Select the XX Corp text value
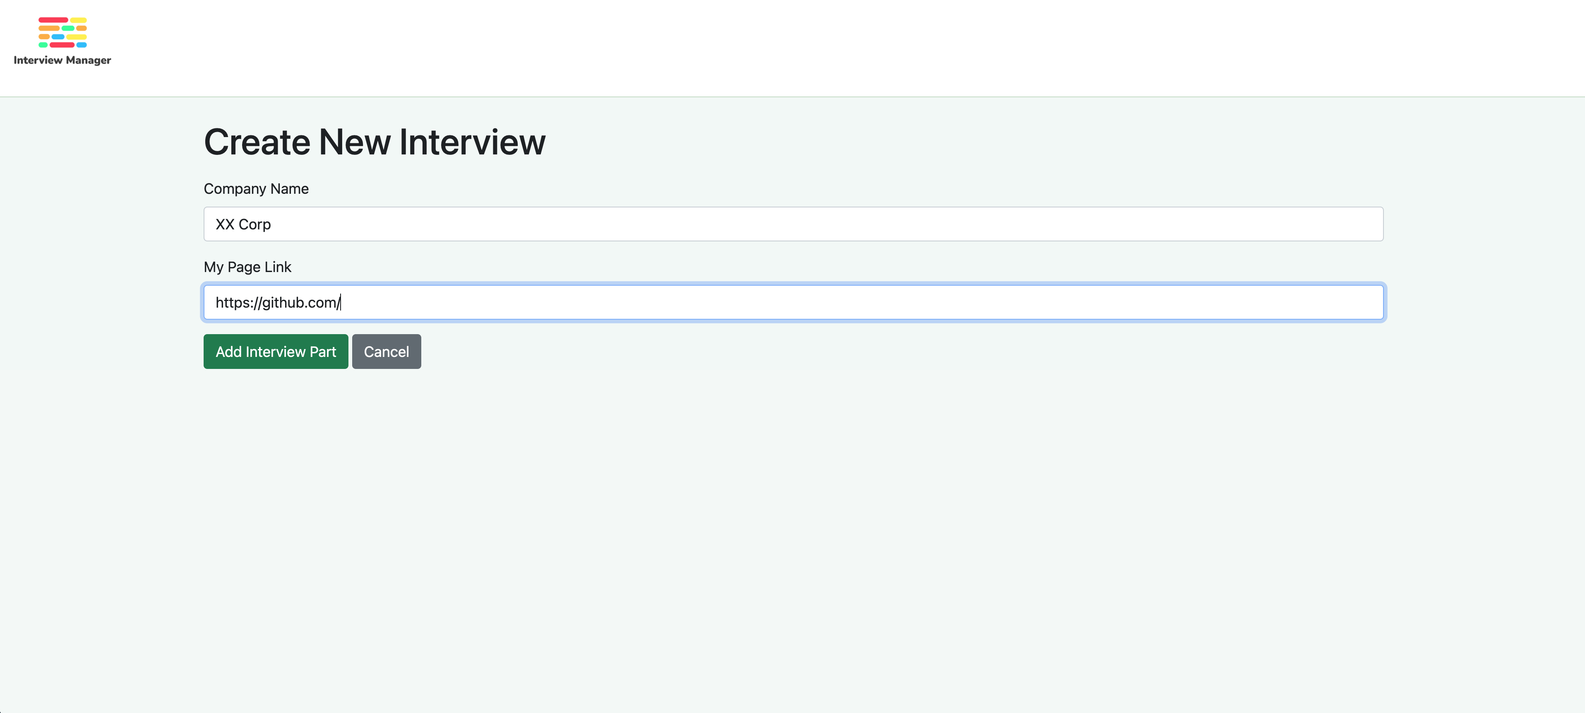1585x713 pixels. pyautogui.click(x=243, y=224)
